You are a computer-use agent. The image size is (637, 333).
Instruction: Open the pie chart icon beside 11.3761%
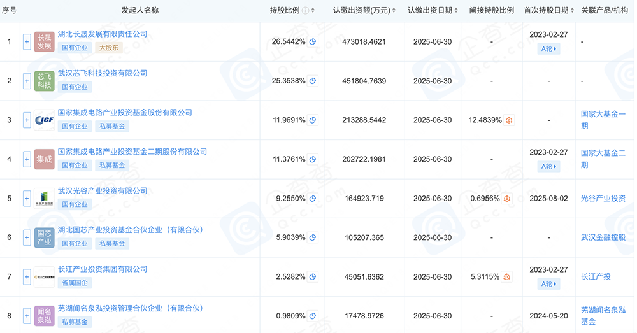tap(312, 160)
